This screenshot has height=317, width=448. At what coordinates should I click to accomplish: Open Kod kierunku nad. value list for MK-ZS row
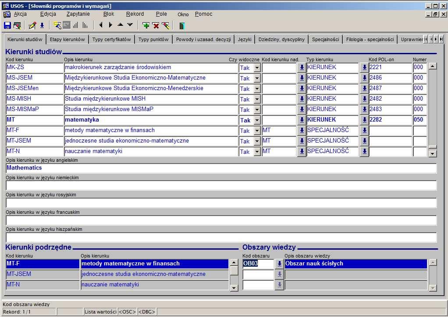pos(302,68)
